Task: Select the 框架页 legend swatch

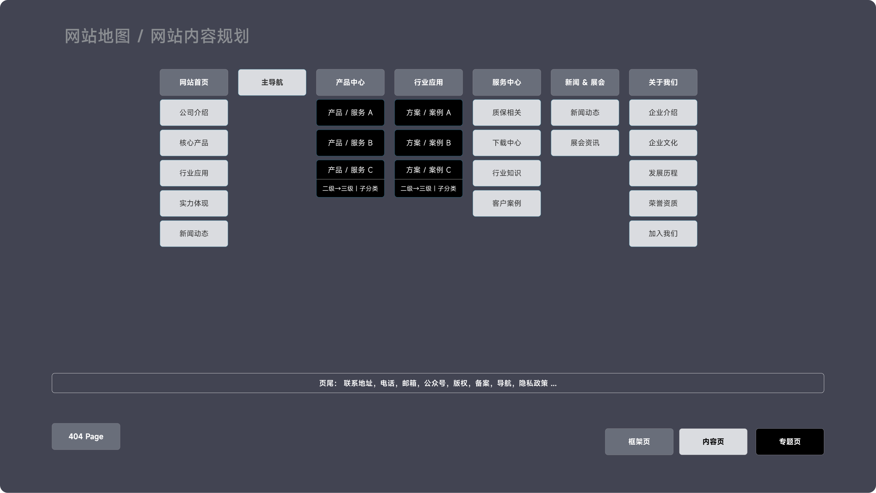Action: [x=639, y=442]
